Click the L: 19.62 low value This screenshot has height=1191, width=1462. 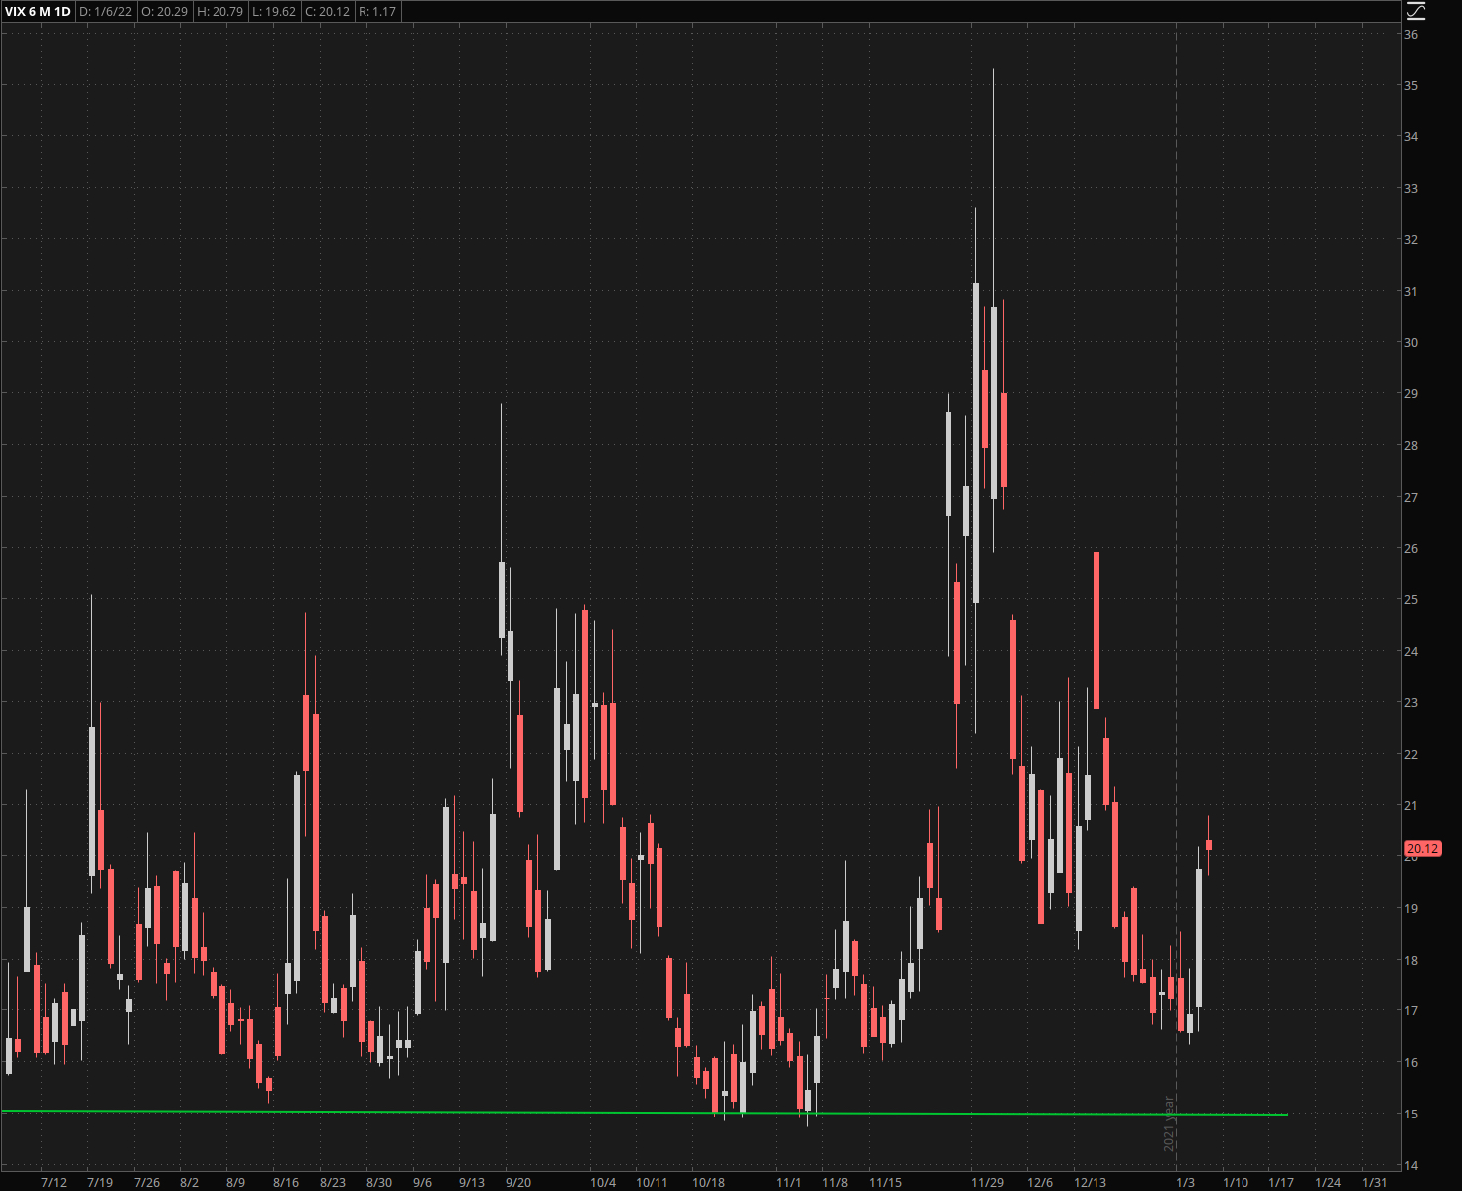coord(274,12)
